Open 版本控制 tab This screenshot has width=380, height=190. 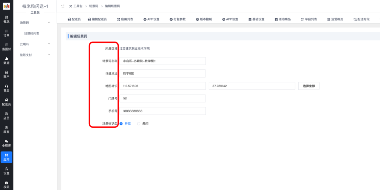tap(204, 19)
